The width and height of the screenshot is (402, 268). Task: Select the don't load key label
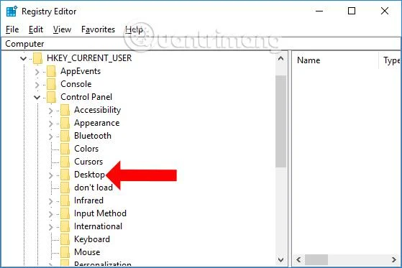pyautogui.click(x=93, y=188)
